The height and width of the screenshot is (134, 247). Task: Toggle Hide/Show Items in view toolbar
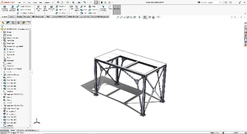tap(145, 17)
